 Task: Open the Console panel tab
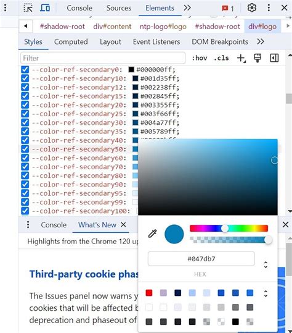79,8
